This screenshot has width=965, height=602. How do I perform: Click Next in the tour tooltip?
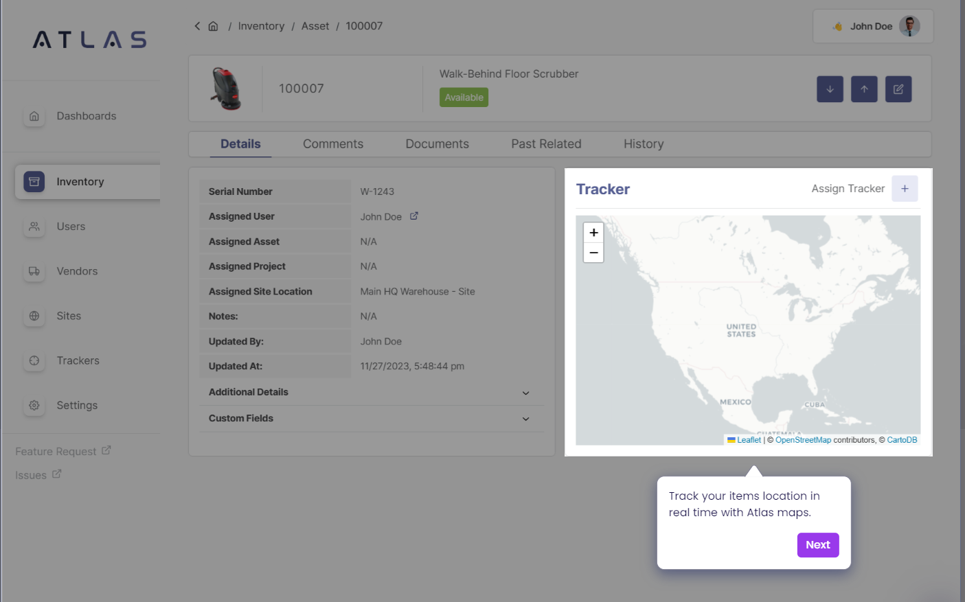[x=818, y=545]
